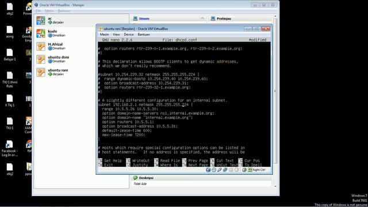The image size is (368, 207).
Task: Open the Bantuan menu in ubuntu rani window
Action: coord(144,34)
